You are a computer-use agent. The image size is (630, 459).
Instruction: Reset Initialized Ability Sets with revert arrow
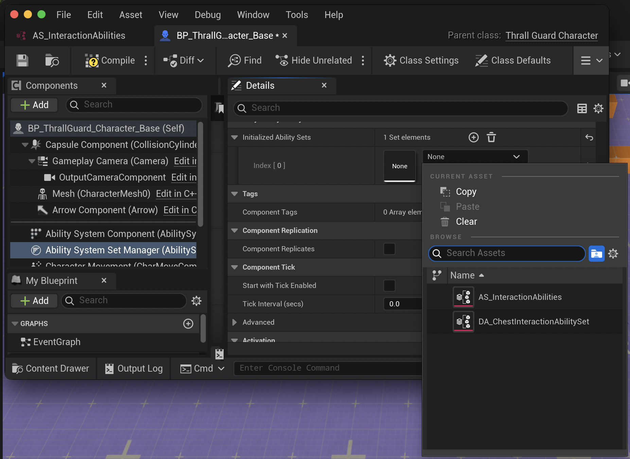pos(589,137)
